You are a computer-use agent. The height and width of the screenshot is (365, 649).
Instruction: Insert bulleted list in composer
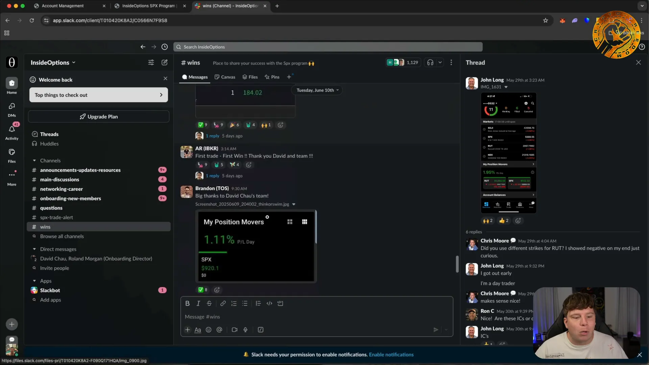(245, 303)
